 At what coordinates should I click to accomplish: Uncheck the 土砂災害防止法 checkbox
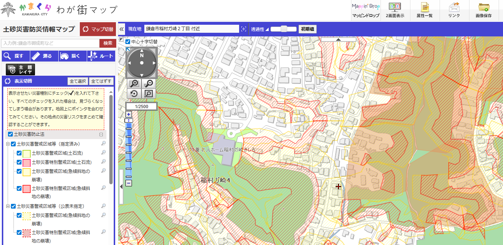point(11,134)
